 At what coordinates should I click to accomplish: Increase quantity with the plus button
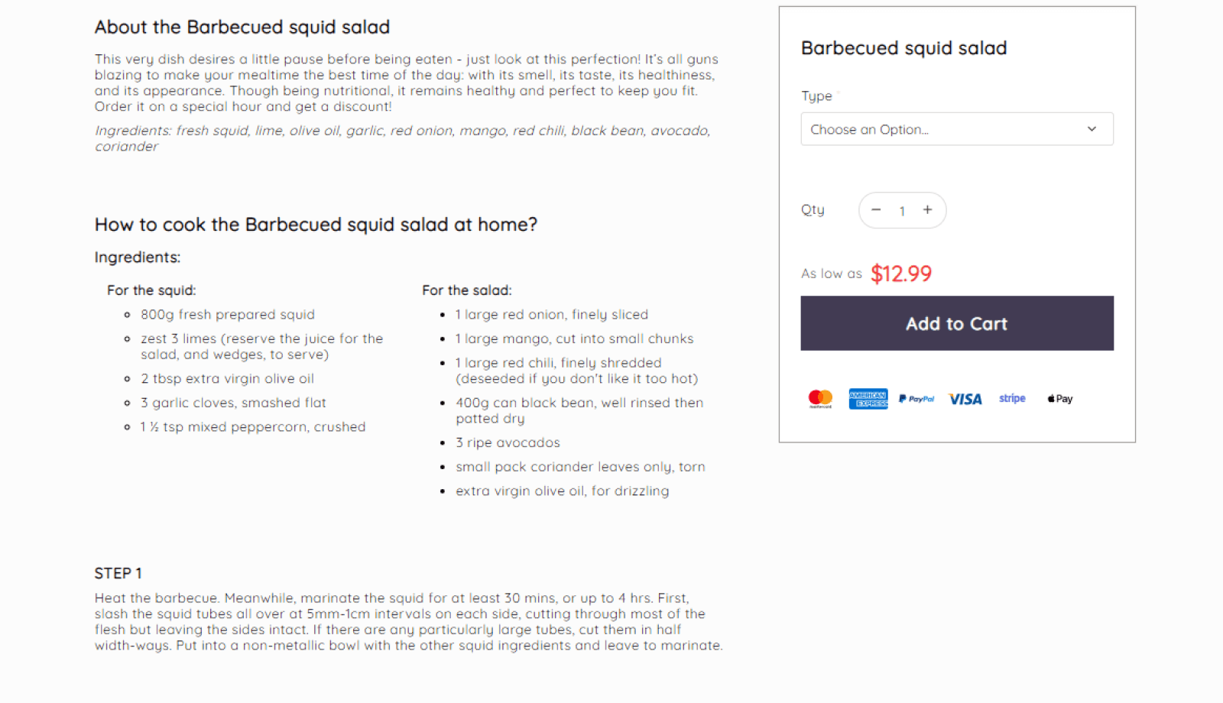[927, 210]
